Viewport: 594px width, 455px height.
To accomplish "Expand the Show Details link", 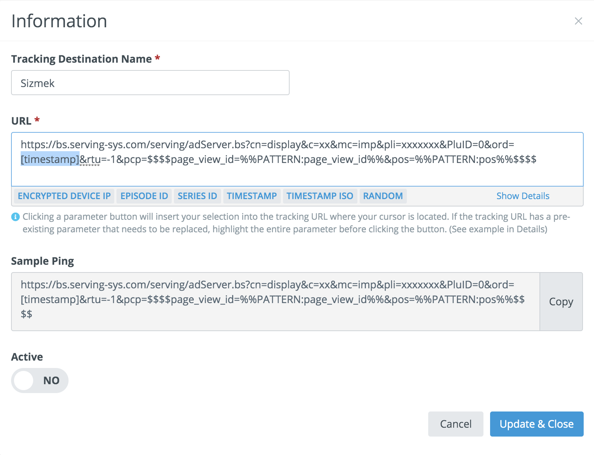I will (x=523, y=196).
